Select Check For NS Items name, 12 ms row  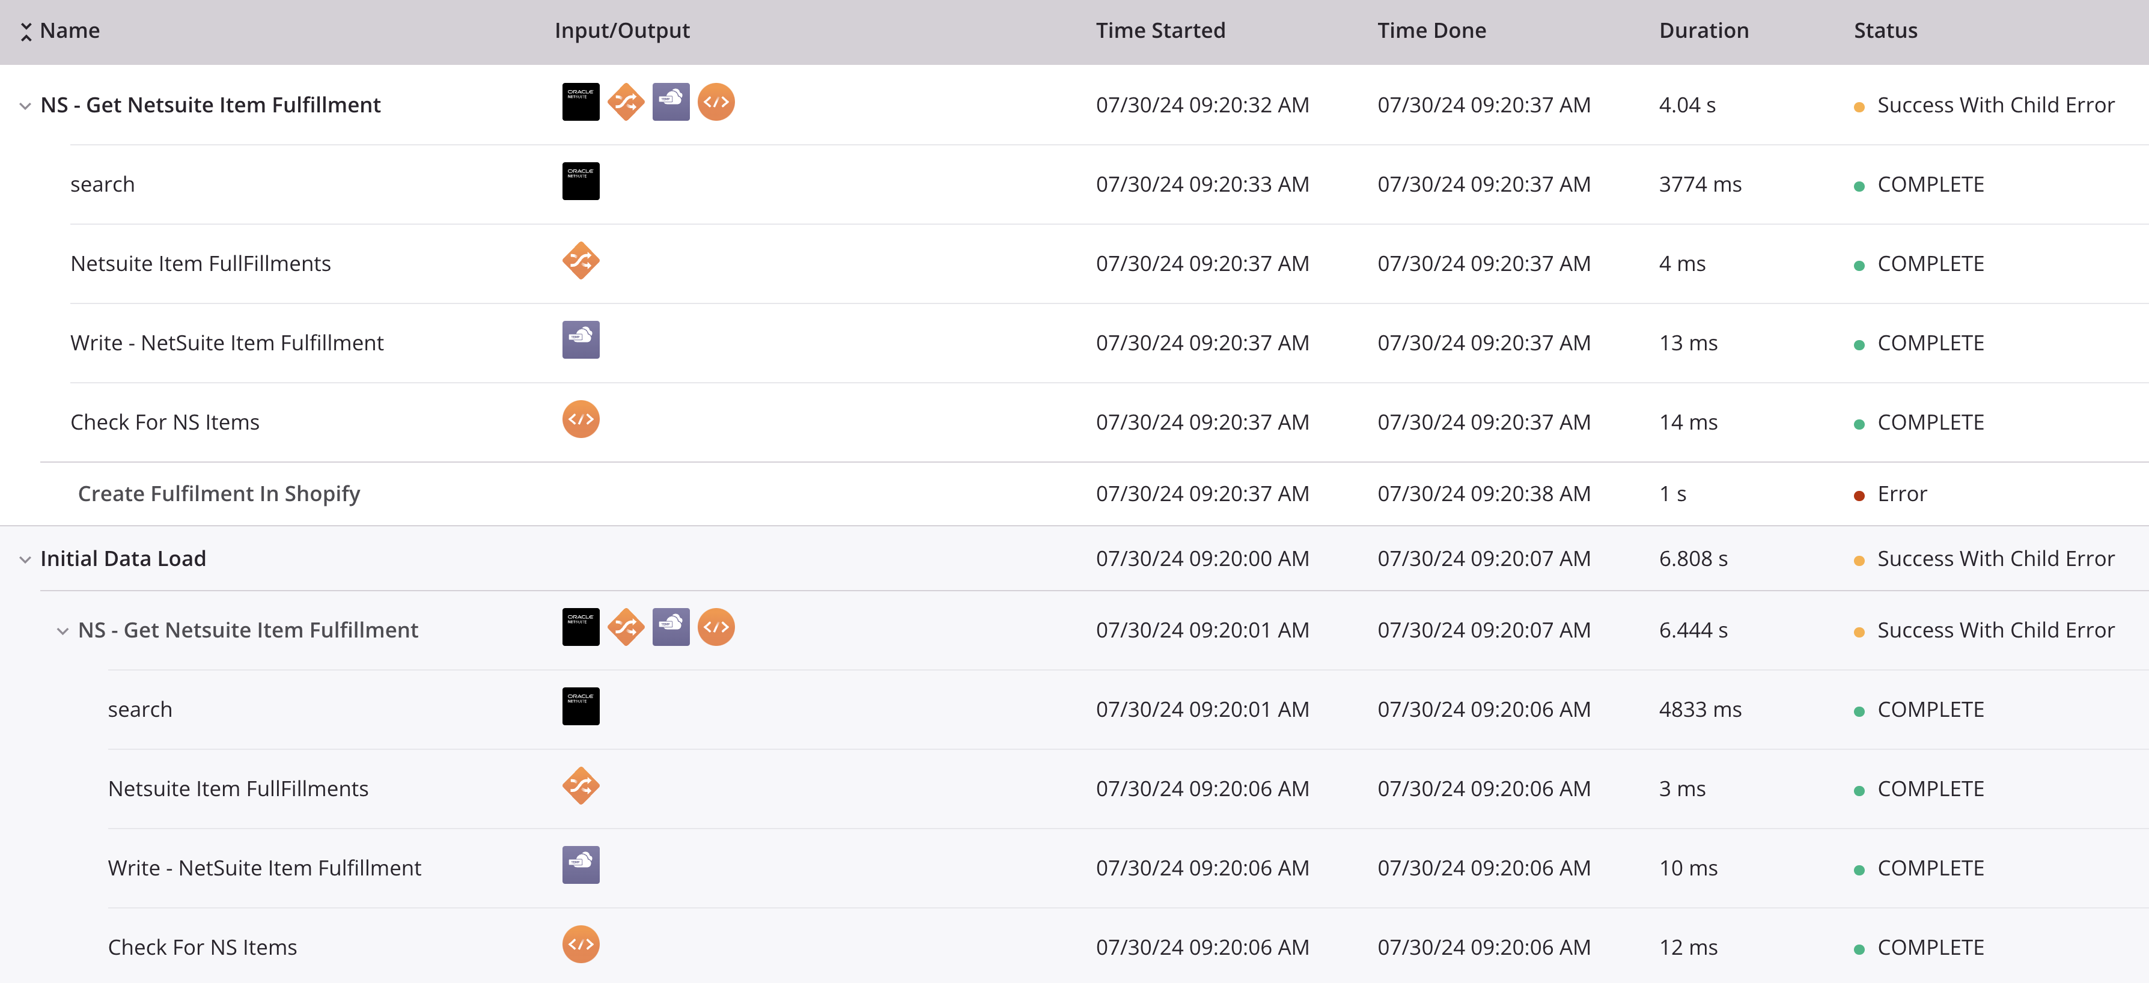point(203,947)
